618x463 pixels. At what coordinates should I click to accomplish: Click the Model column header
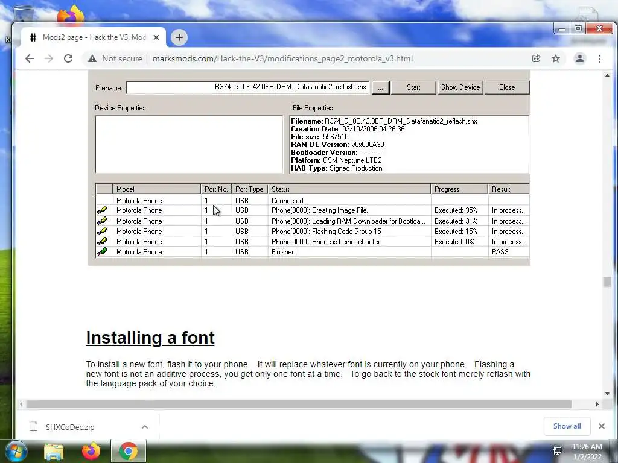click(156, 189)
